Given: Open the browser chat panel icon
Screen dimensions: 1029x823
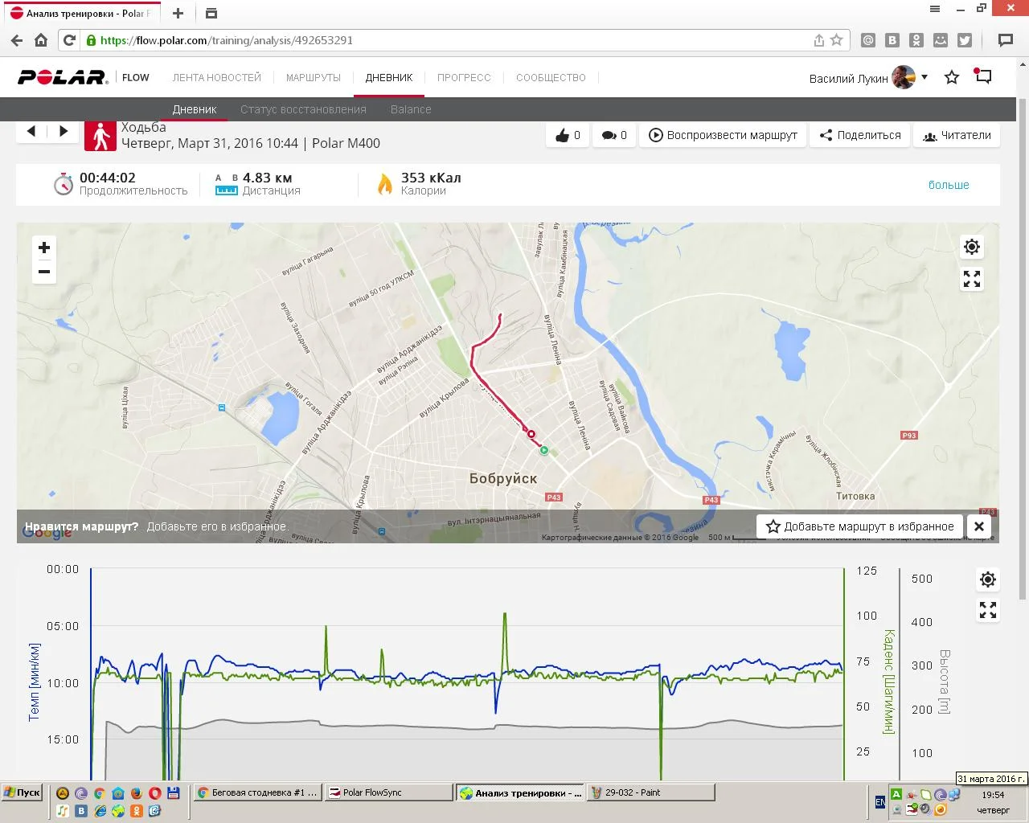Looking at the screenshot, I should (x=1006, y=40).
